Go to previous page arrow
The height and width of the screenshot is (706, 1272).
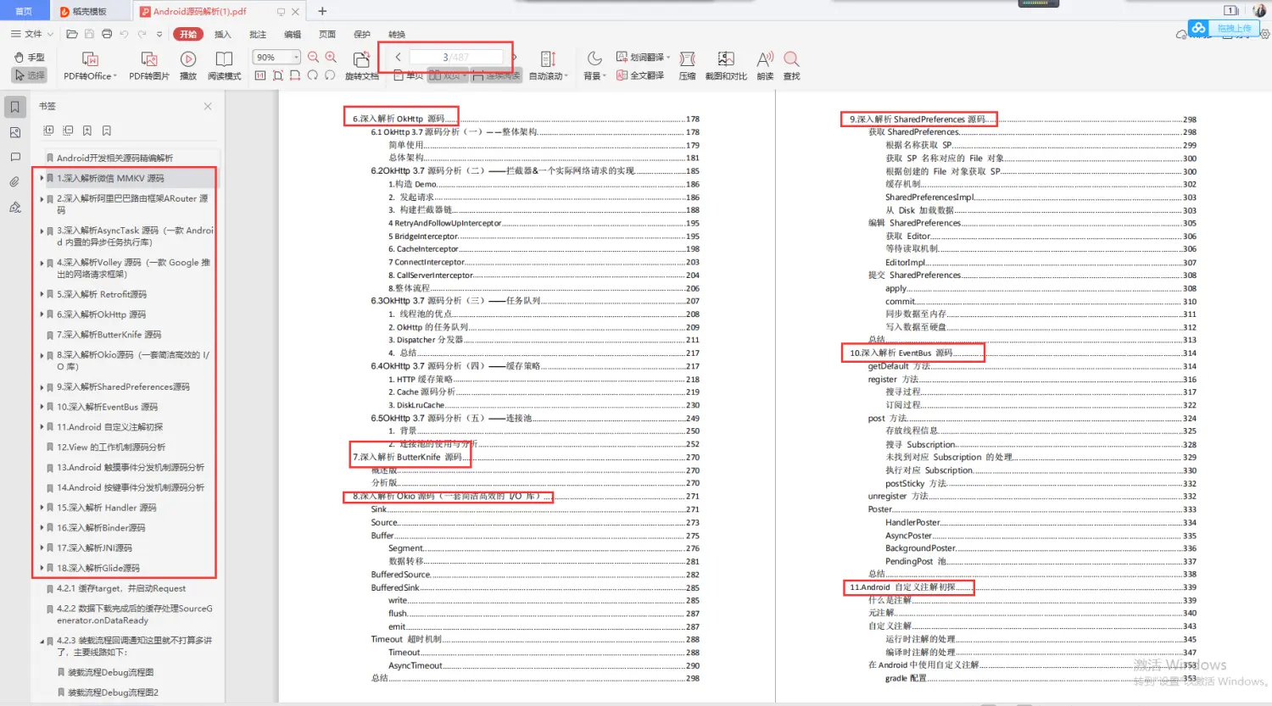click(x=398, y=57)
